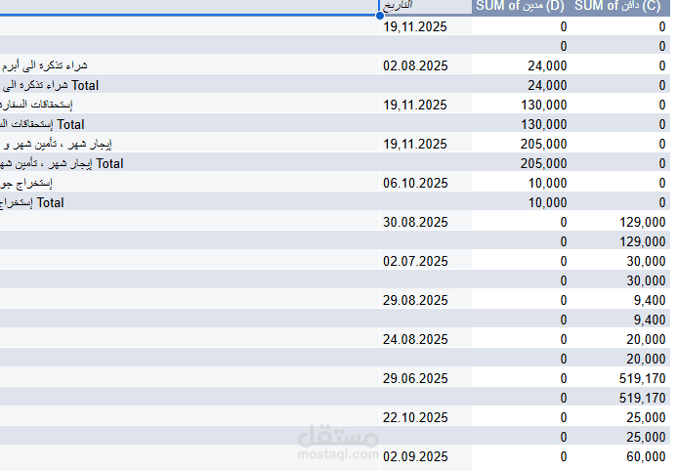
Task: Click the 129,000 credit in the 30.08.2025 row
Action: (643, 223)
